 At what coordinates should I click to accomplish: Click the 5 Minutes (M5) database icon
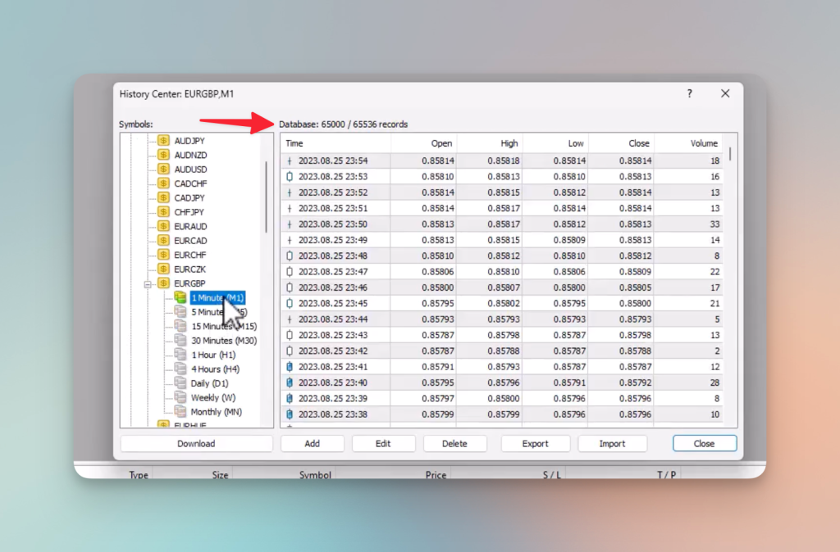point(180,311)
